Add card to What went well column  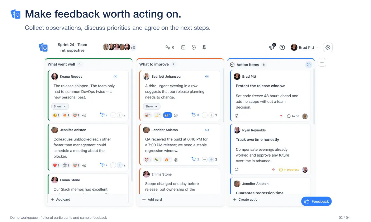pyautogui.click(x=60, y=200)
